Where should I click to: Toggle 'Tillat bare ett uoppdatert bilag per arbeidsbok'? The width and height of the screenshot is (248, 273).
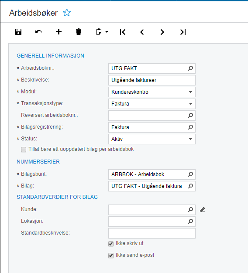click(24, 150)
